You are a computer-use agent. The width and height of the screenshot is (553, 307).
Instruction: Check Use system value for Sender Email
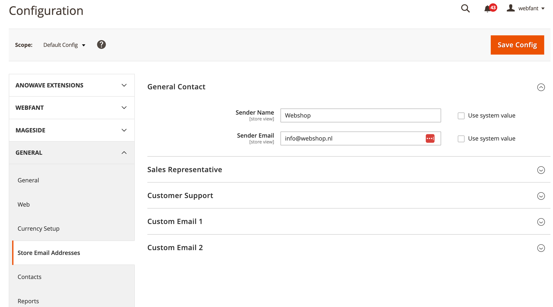(461, 139)
